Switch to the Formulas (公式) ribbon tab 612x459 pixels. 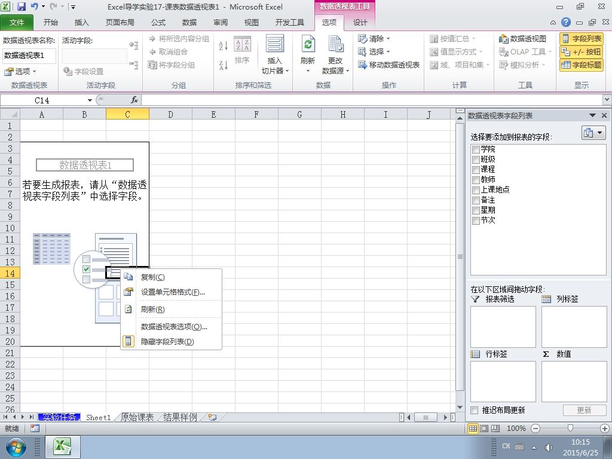pyautogui.click(x=158, y=22)
